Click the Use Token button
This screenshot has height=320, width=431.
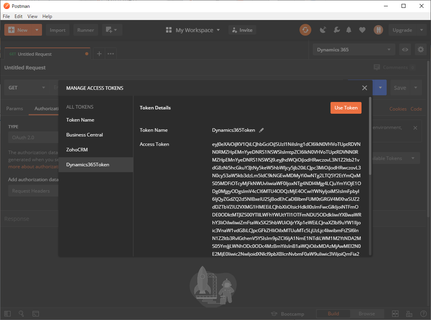pyautogui.click(x=346, y=108)
